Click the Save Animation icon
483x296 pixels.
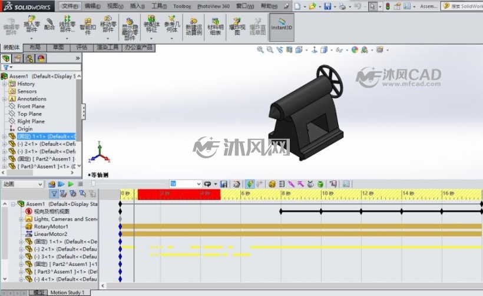coord(224,184)
